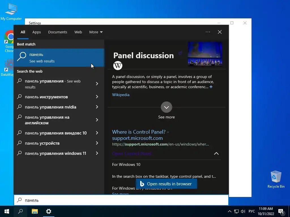Switch to the Documents search tab
The image size is (290, 217).
pyautogui.click(x=57, y=32)
